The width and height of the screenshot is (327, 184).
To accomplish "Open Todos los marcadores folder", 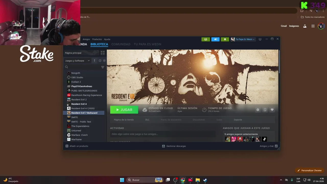I will pyautogui.click(x=313, y=17).
